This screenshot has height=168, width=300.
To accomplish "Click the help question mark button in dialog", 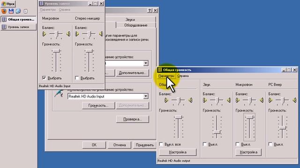I will [150, 10].
